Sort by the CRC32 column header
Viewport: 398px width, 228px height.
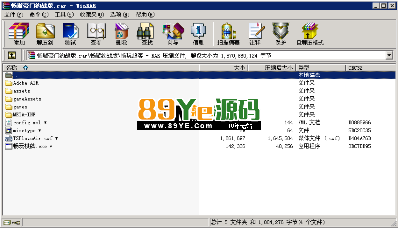[370, 68]
